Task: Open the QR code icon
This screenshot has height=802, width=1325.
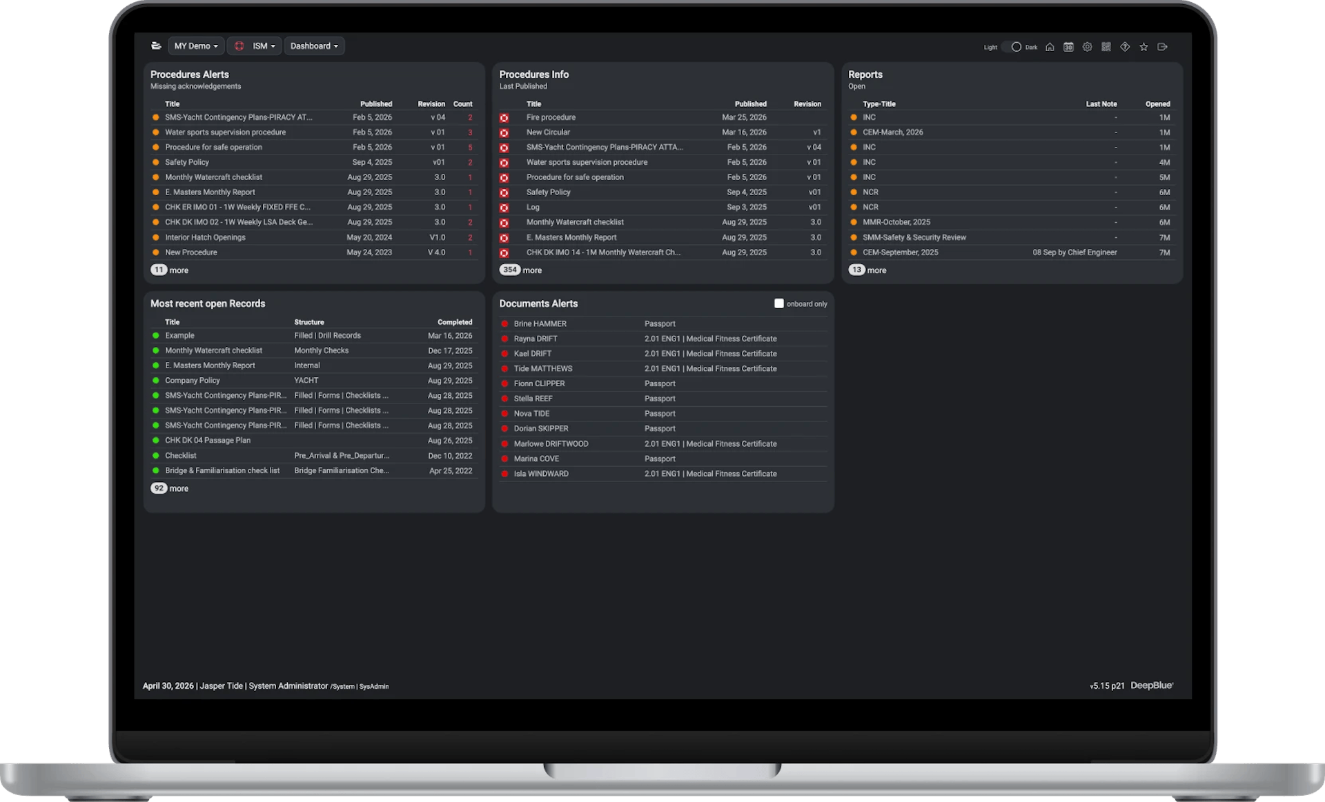Action: 1106,47
